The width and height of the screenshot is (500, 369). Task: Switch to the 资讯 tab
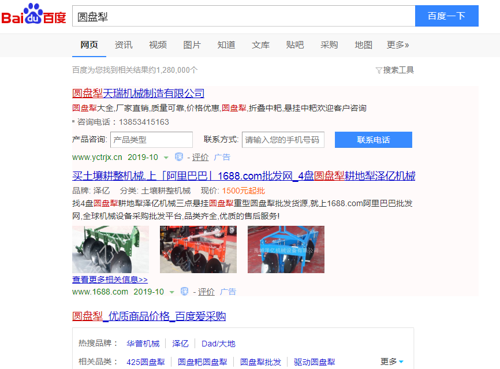(124, 45)
